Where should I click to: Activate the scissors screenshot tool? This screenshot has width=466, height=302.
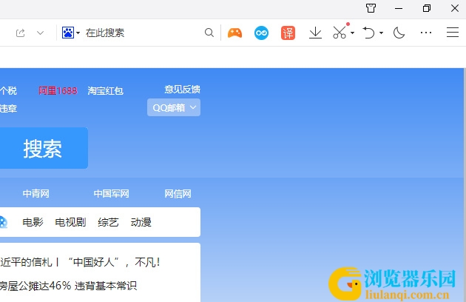coord(340,33)
